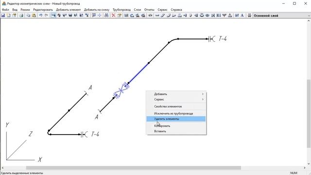Viewport: 311px width, 175px height.
Task: Click the X axis label
Action: tap(40, 159)
